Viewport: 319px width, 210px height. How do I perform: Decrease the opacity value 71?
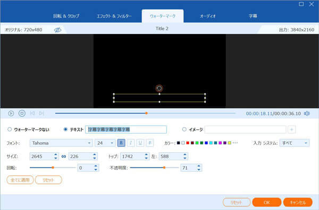tap(199, 170)
